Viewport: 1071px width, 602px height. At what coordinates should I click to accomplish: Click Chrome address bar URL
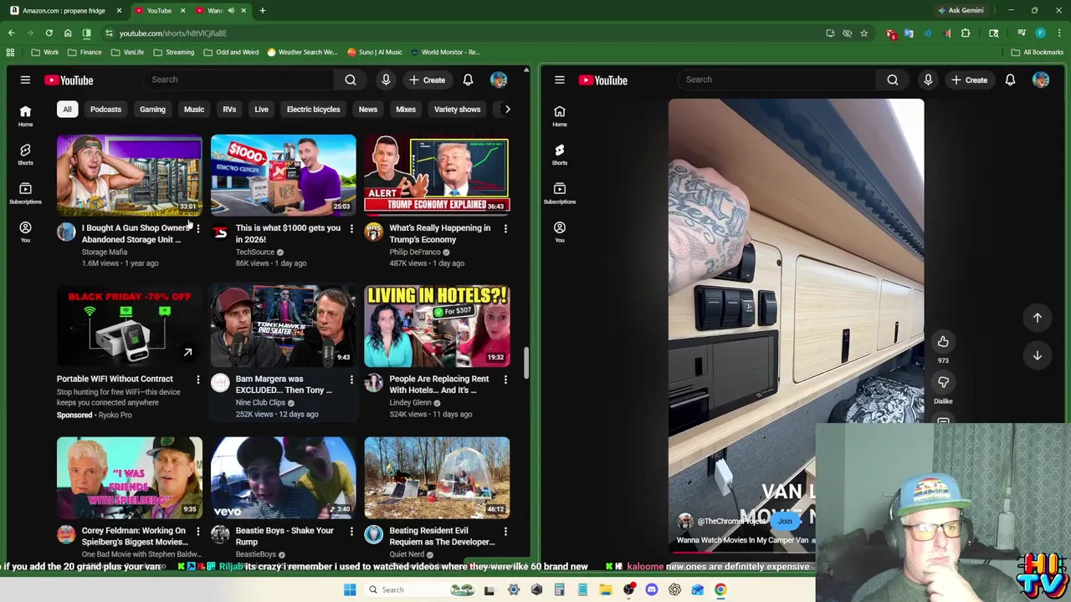[172, 33]
